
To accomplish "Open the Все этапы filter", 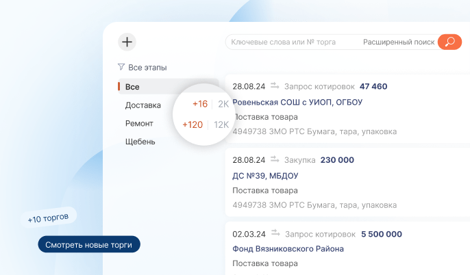I will point(143,67).
